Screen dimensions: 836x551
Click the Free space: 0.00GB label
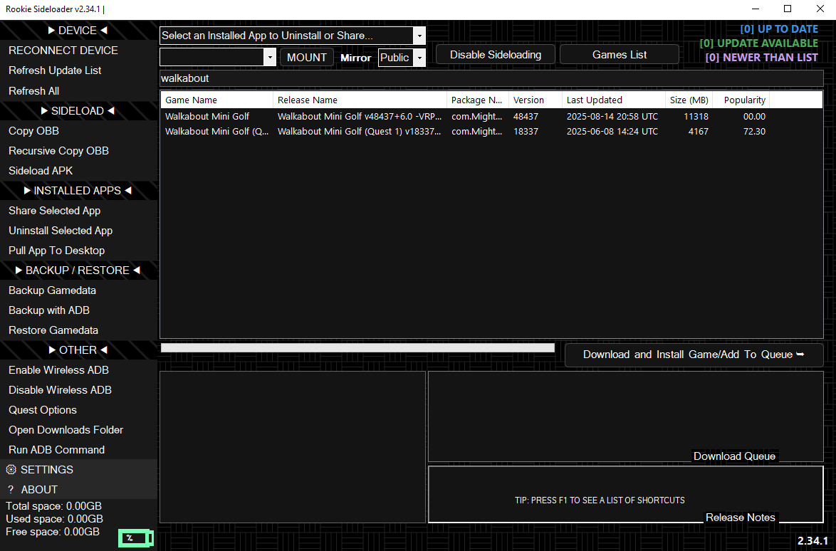(52, 532)
